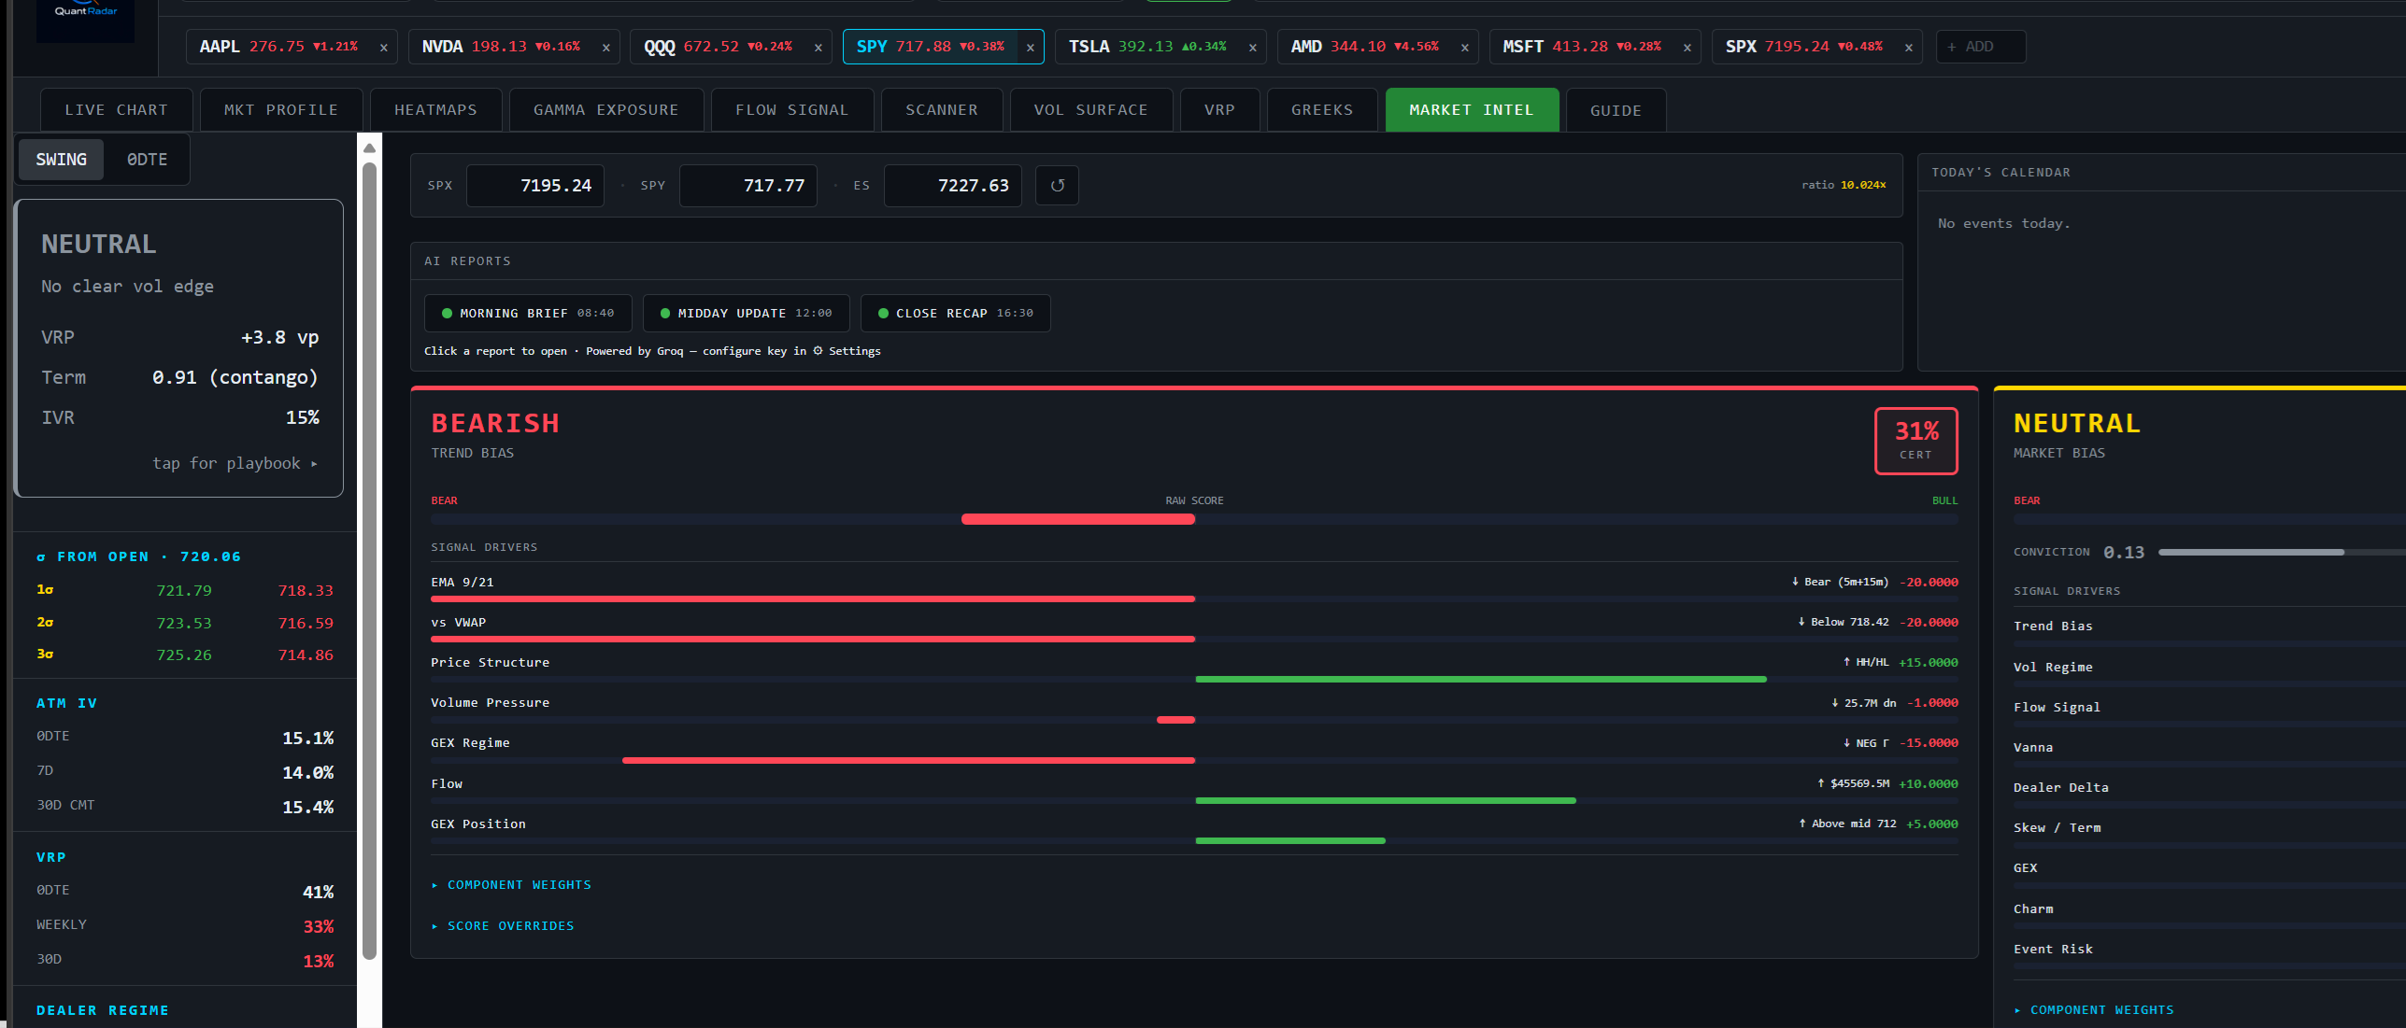Viewport: 2406px width, 1028px height.
Task: Open the Morning Brief report
Action: tap(528, 314)
